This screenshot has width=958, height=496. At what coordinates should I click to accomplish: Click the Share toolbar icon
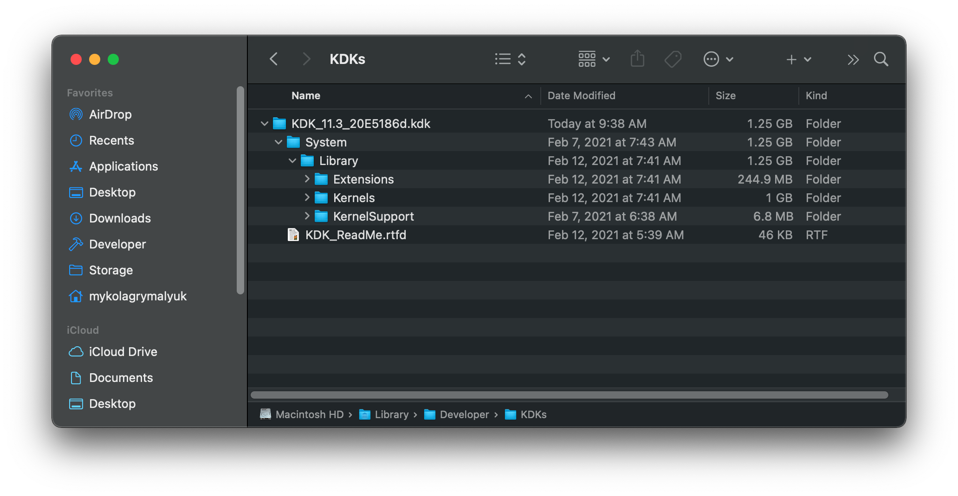click(637, 59)
